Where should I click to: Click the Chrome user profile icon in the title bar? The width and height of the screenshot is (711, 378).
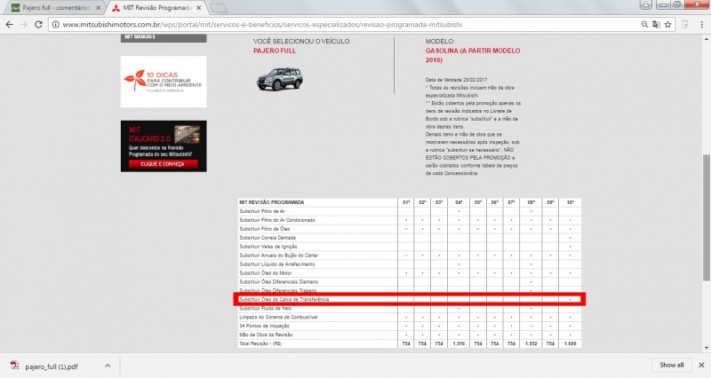click(x=646, y=4)
